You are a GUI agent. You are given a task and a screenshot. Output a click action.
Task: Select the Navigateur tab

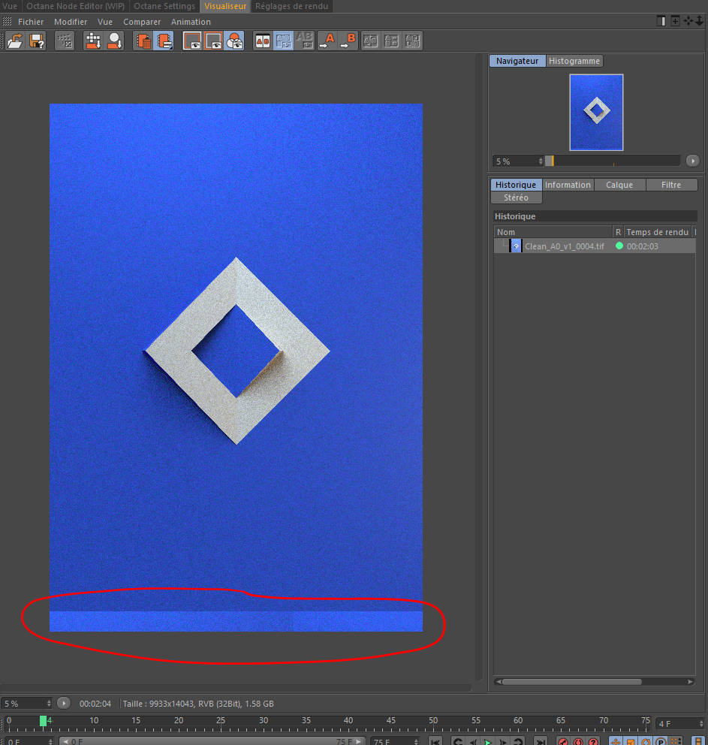517,61
